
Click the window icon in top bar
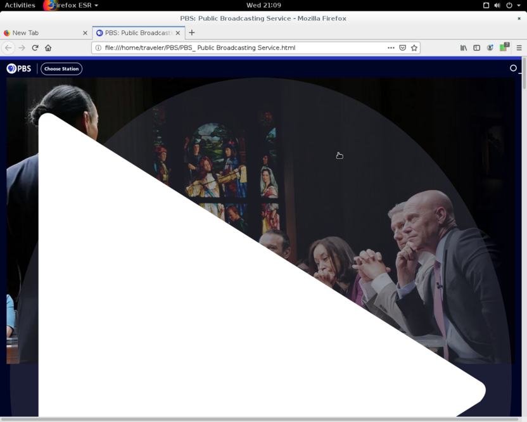[x=486, y=5]
